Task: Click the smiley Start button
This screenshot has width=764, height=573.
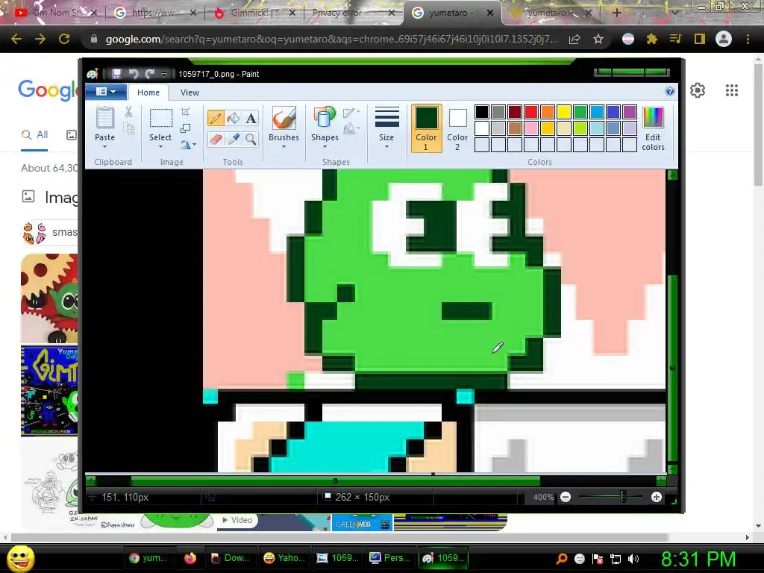Action: pyautogui.click(x=20, y=558)
